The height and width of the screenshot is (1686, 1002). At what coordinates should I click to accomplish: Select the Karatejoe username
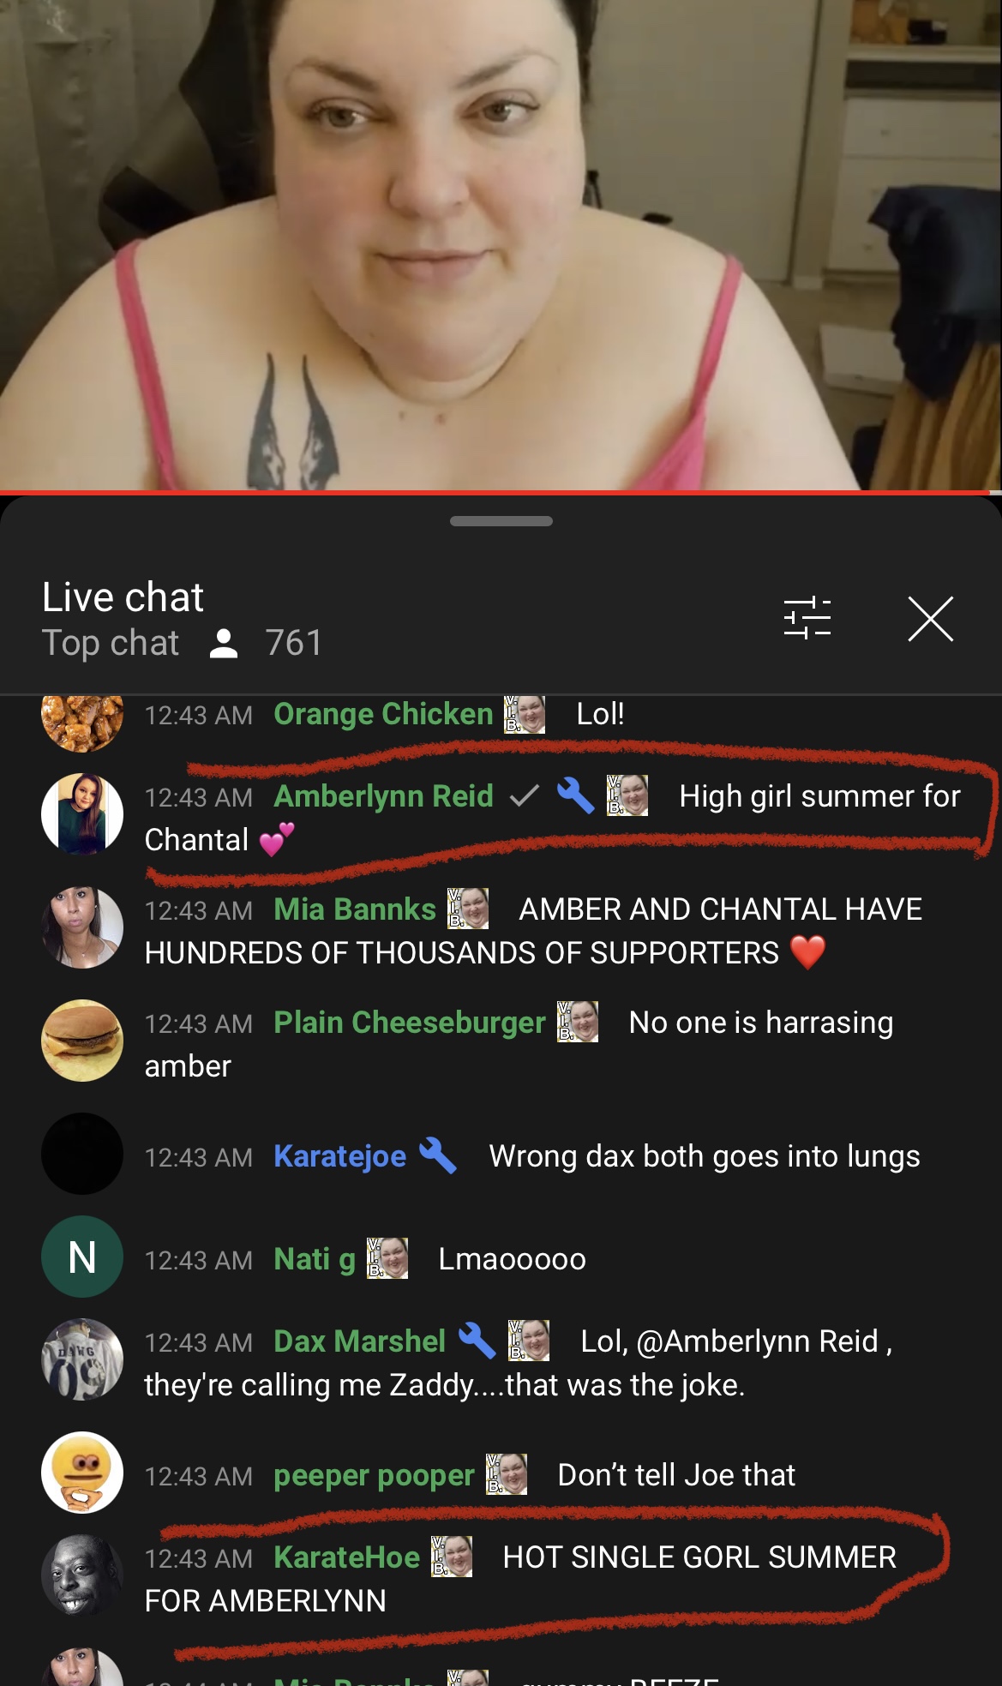(339, 1156)
